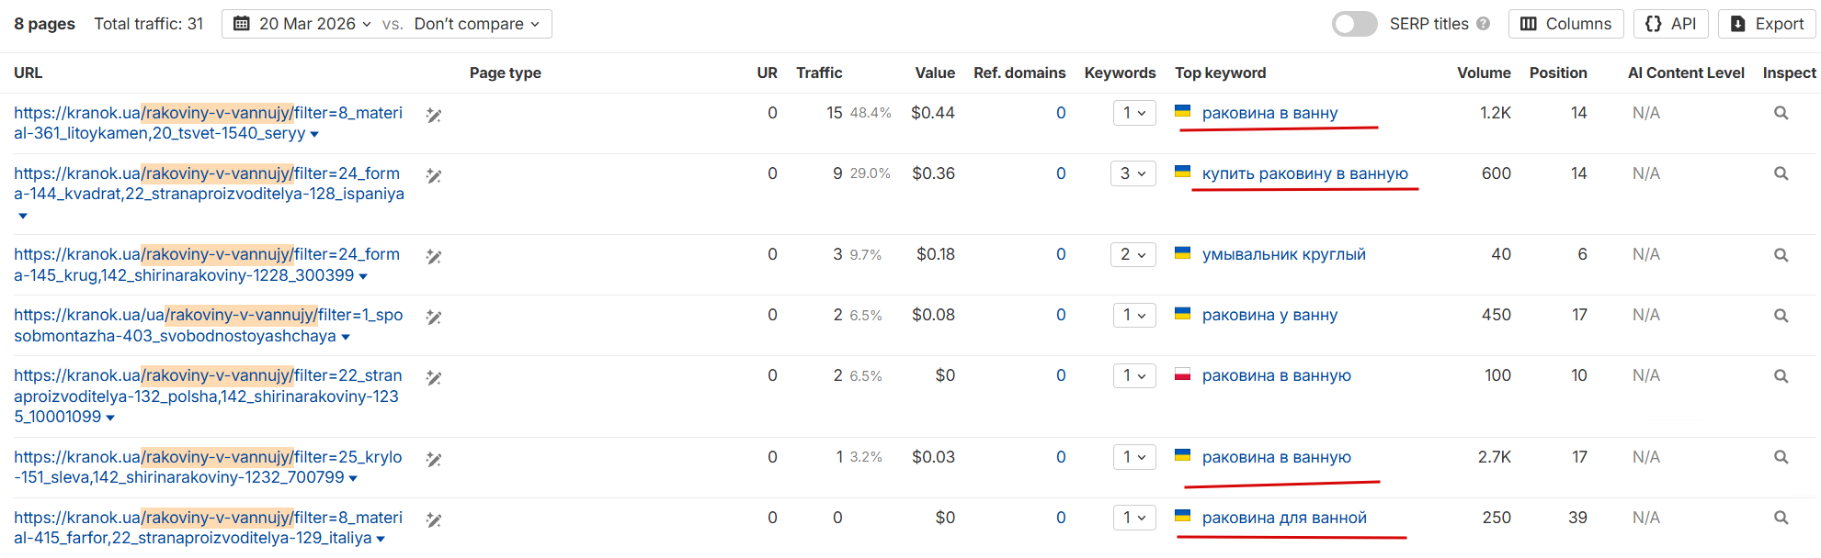Click the magic wand icon beside the svobodnostoyashchaya URL

pos(434,318)
